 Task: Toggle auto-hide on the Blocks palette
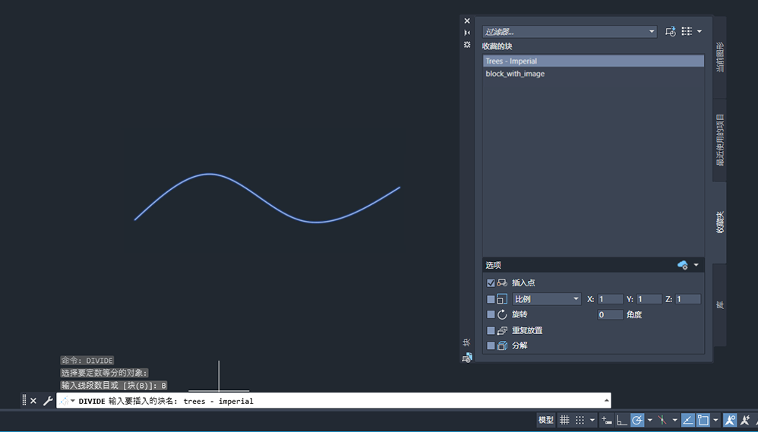(467, 33)
